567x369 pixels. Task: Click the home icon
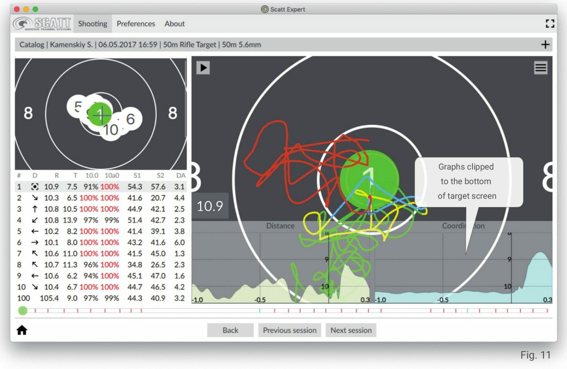point(22,330)
